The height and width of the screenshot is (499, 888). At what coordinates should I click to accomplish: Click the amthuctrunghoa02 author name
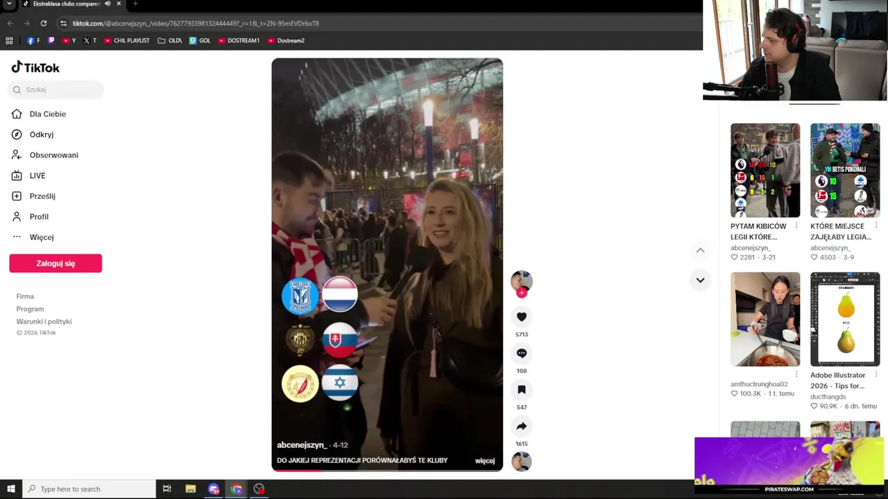(759, 384)
